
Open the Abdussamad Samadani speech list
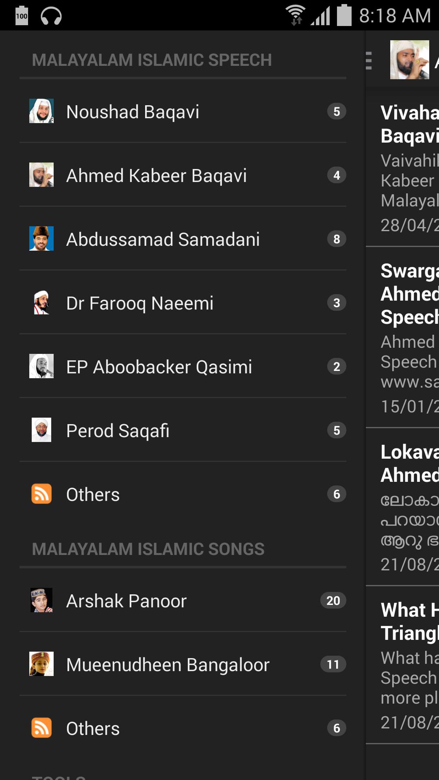pos(163,239)
